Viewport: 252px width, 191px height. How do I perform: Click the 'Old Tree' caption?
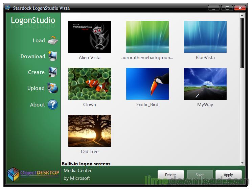tap(90, 151)
